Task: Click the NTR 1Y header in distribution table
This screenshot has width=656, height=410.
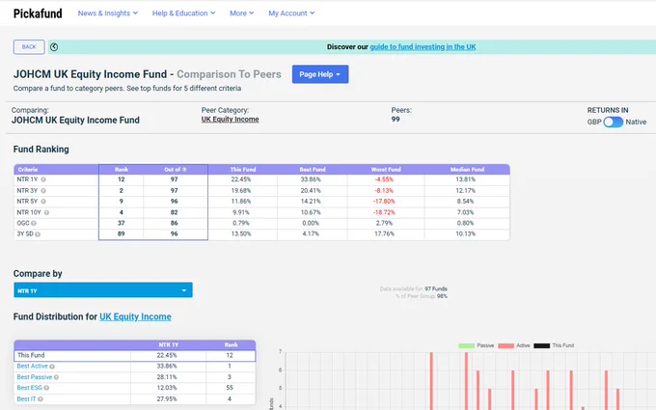Action: 169,344
